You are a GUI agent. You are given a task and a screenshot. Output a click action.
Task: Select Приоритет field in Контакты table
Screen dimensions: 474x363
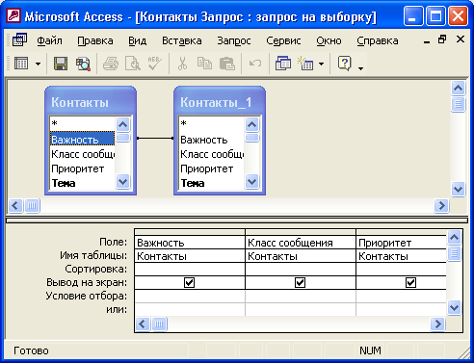pyautogui.click(x=82, y=169)
